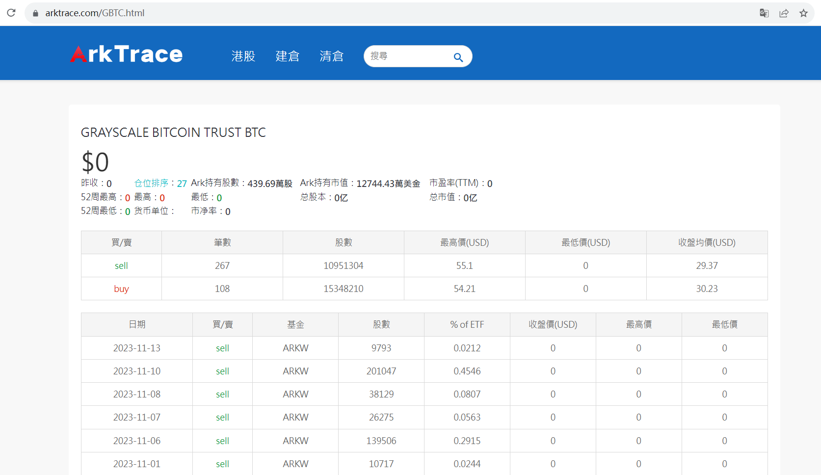Click the 0.0212 percent of ETF cell
Viewport: 821px width, 475px height.
467,348
